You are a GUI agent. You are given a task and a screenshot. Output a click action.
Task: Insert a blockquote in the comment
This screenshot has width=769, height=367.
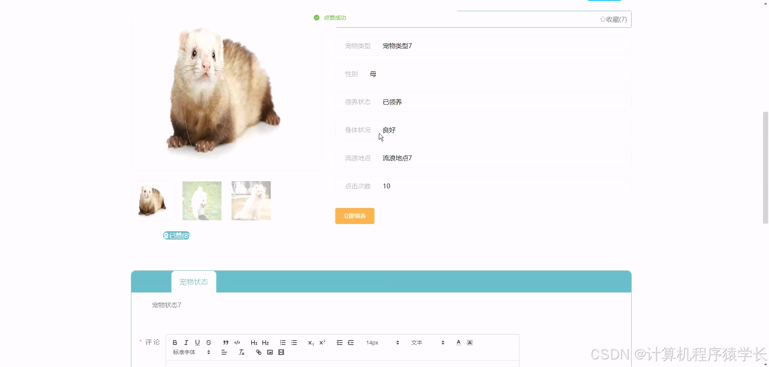point(225,343)
